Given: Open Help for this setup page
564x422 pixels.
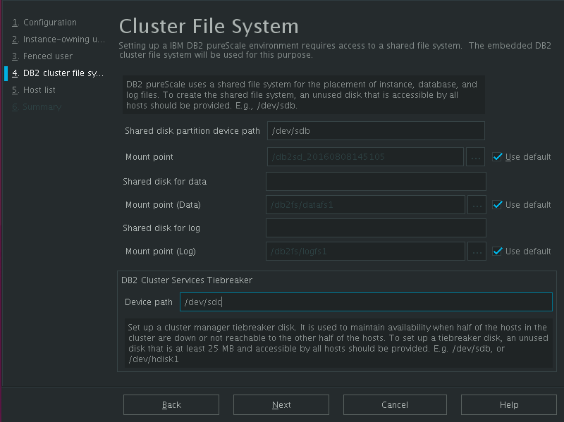Looking at the screenshot, I should 508,404.
